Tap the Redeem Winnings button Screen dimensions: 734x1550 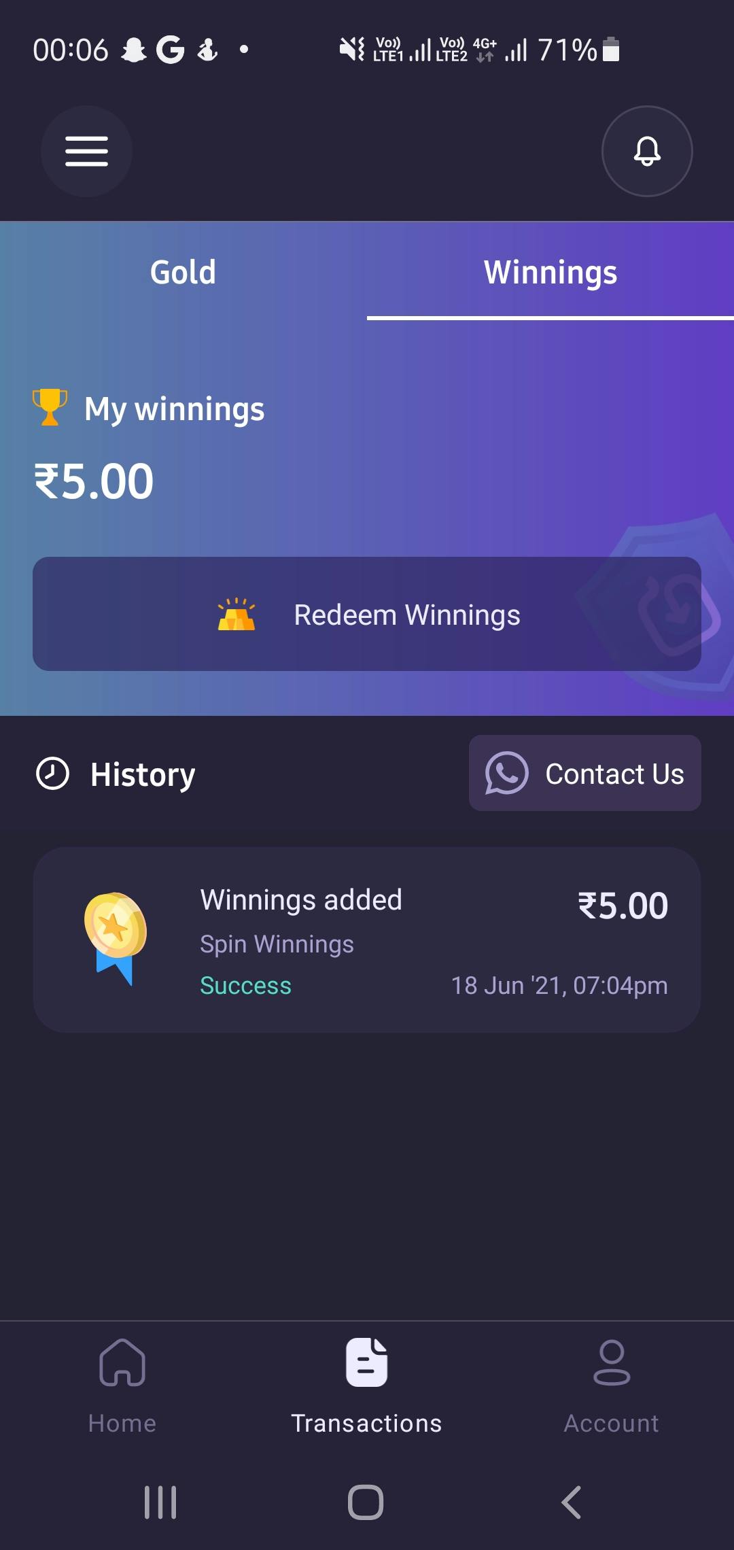tap(367, 614)
